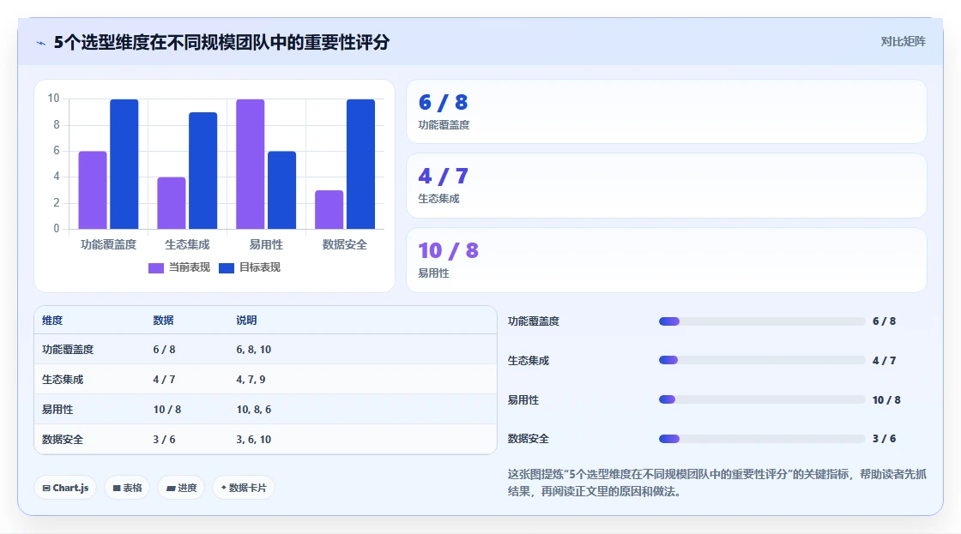The width and height of the screenshot is (961, 534).
Task: Click the 说明 column header
Action: [x=246, y=321]
